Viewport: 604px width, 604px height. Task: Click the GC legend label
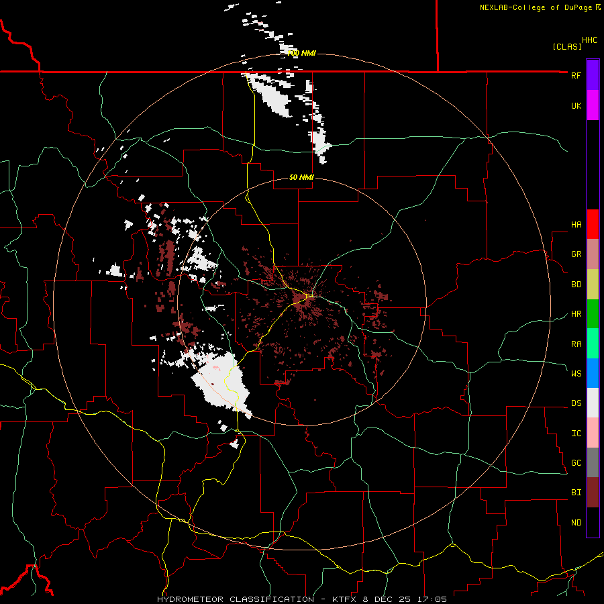point(576,463)
